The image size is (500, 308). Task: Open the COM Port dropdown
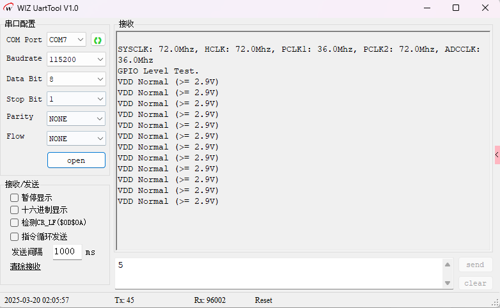pos(66,40)
